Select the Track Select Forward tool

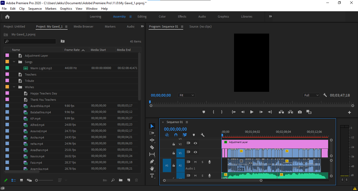pyautogui.click(x=152, y=133)
